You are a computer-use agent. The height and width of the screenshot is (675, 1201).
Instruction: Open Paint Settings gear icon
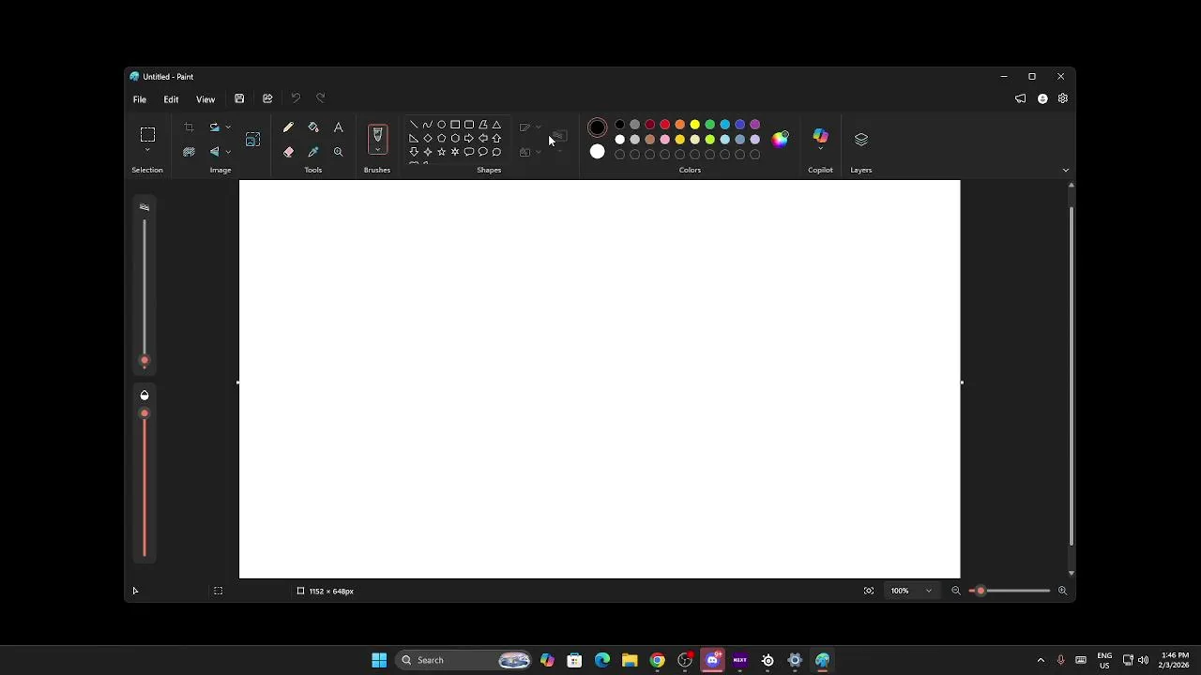[x=1063, y=98]
